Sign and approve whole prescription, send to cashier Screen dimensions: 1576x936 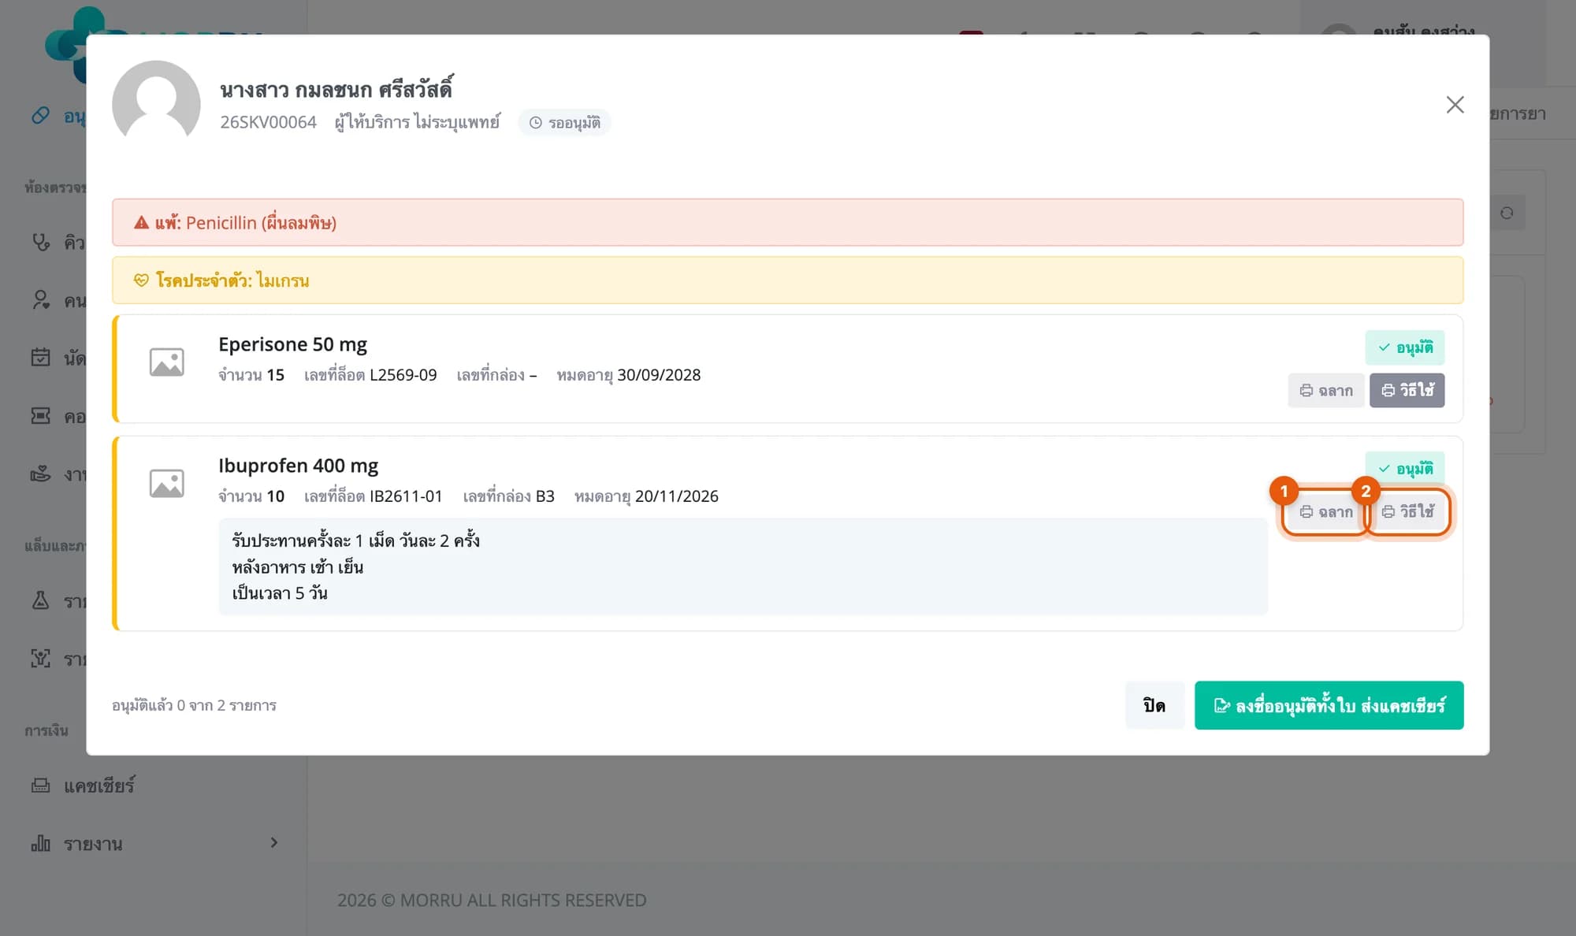click(1329, 705)
